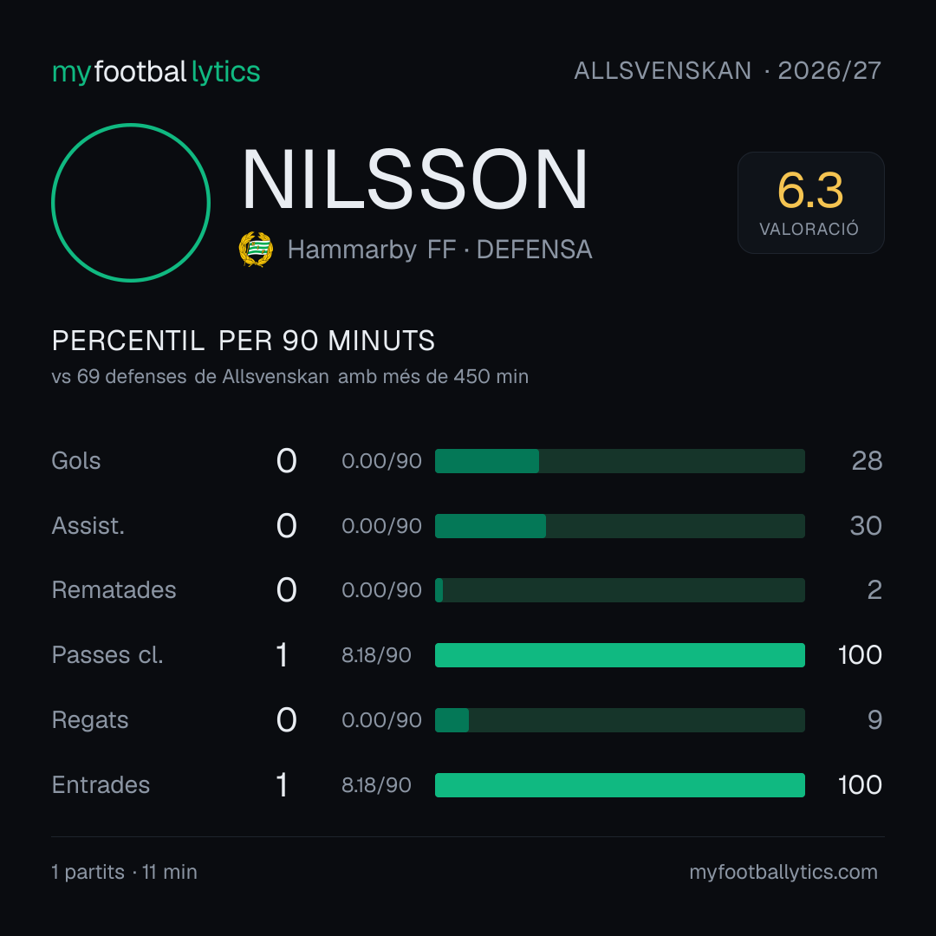The height and width of the screenshot is (936, 936).
Task: Click the Entrades stat label
Action: [101, 785]
